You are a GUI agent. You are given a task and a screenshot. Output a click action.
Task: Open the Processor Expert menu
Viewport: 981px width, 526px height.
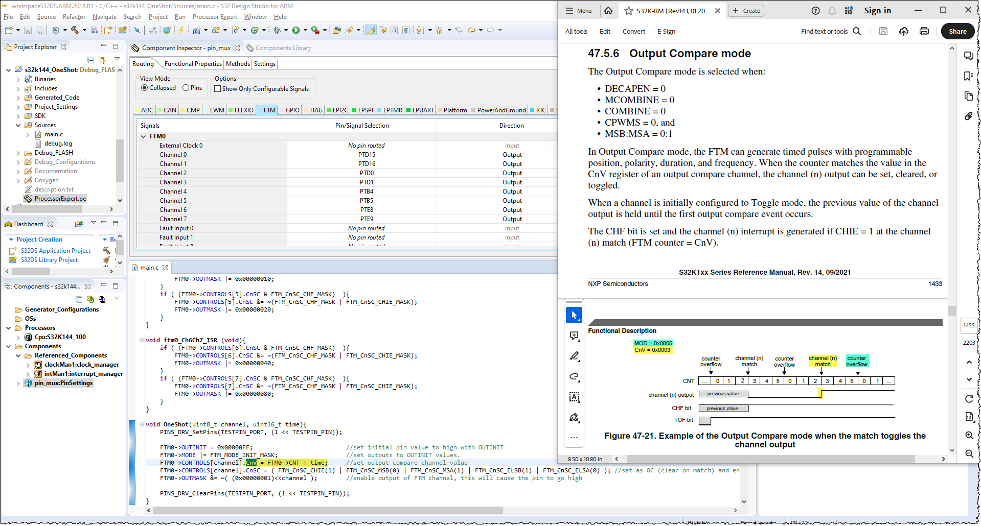coord(215,17)
